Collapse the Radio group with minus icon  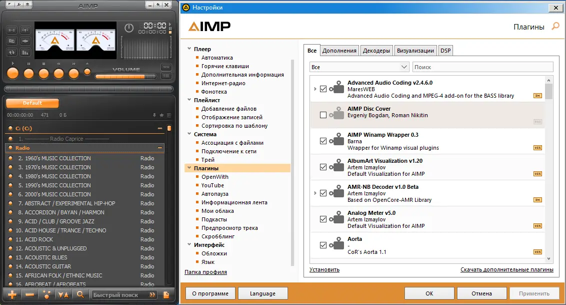pyautogui.click(x=160, y=148)
